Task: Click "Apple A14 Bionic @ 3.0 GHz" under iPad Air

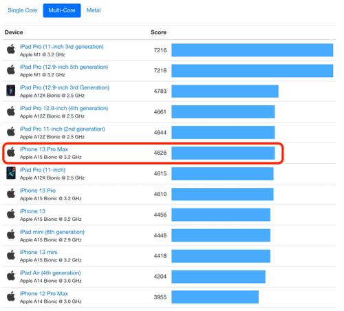Action: 51,281
